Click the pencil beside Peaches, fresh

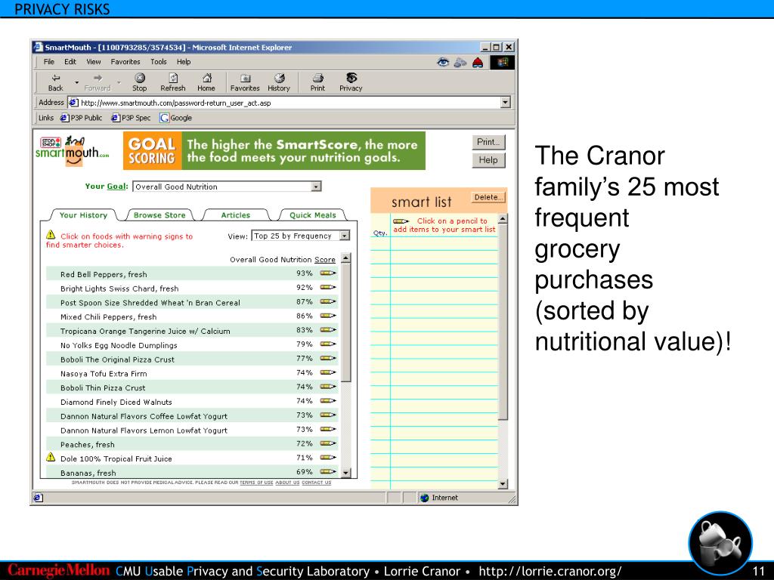(328, 443)
